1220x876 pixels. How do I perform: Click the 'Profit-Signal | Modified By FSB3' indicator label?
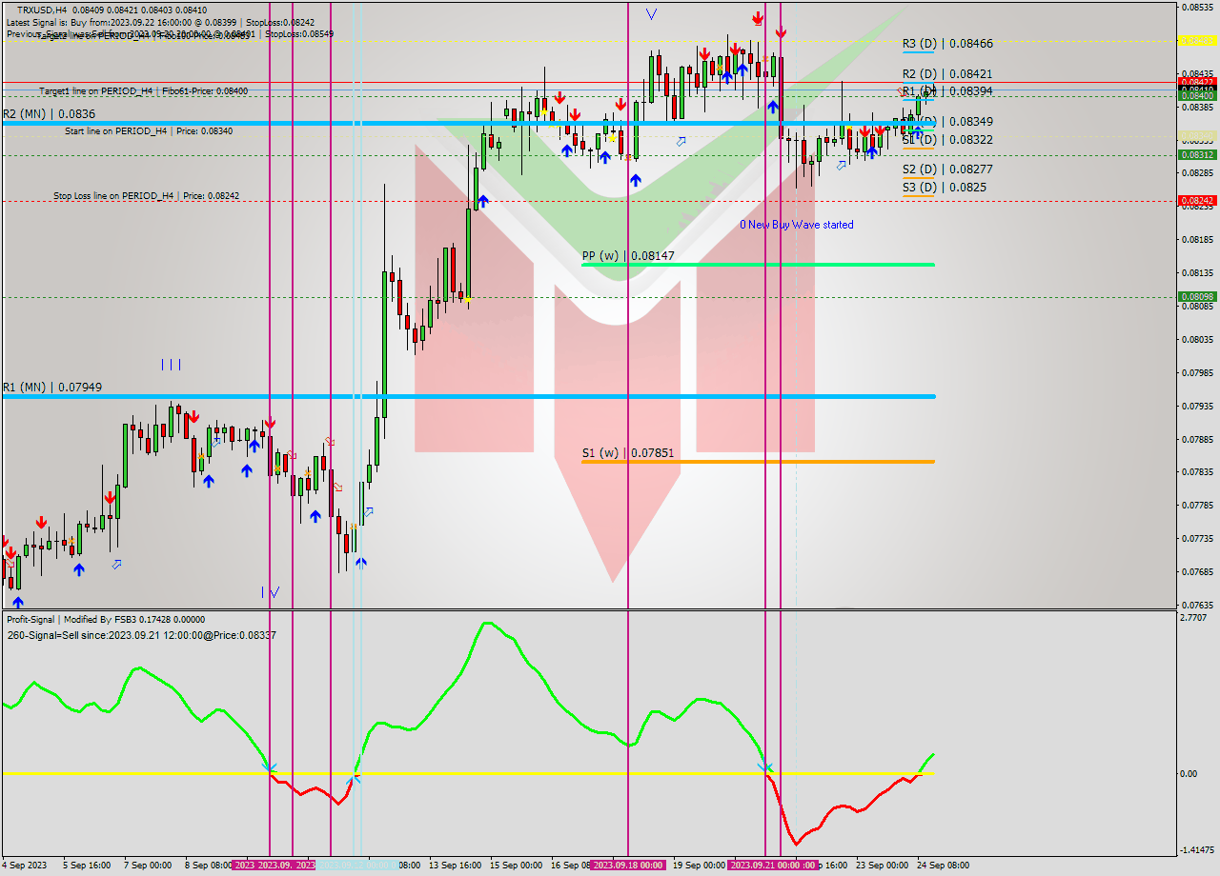coord(105,620)
